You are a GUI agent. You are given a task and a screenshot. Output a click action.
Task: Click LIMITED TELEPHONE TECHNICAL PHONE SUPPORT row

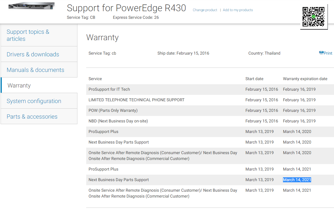[x=210, y=100]
